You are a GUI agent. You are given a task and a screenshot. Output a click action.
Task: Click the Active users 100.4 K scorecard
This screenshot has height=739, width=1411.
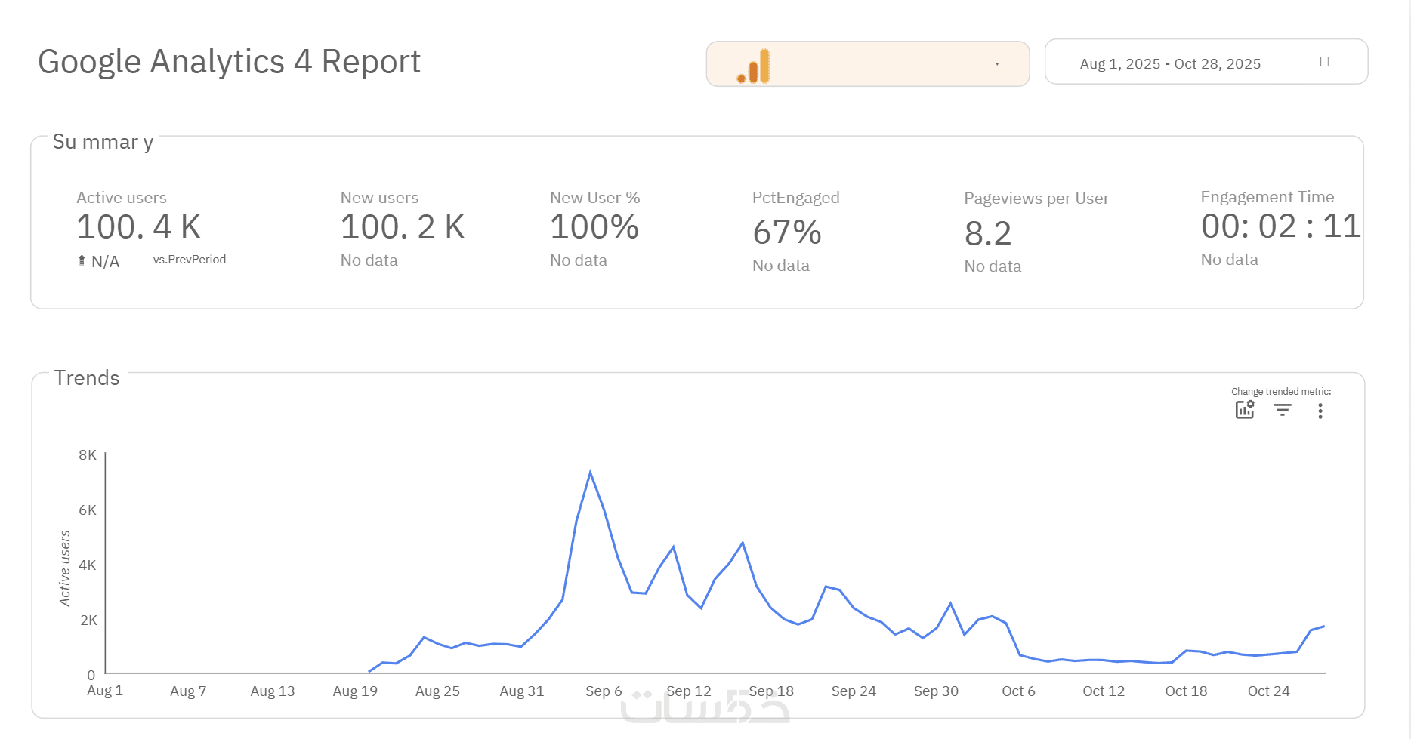(x=138, y=226)
